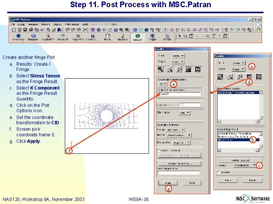Open the Group menu
Screen dimensions: 273x204
click(21, 24)
